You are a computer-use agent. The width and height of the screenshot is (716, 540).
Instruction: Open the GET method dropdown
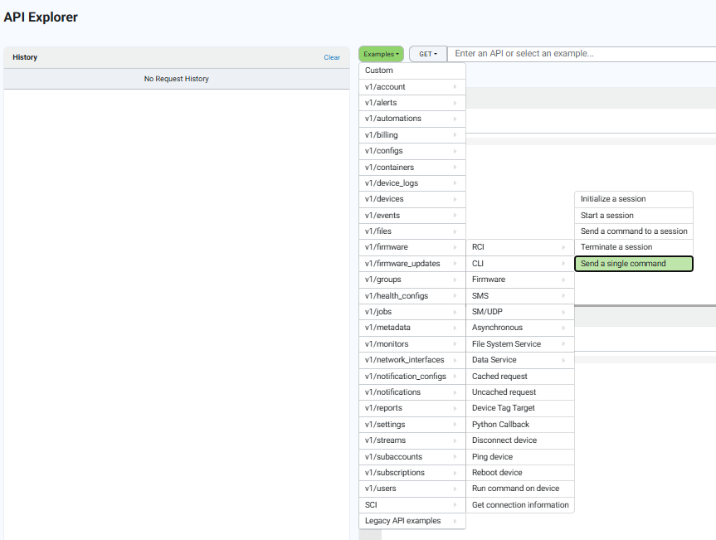(x=428, y=54)
